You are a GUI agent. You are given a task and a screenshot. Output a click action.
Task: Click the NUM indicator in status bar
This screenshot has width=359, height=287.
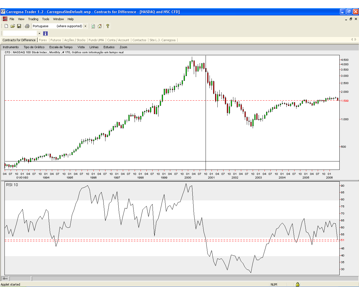[x=274, y=284]
